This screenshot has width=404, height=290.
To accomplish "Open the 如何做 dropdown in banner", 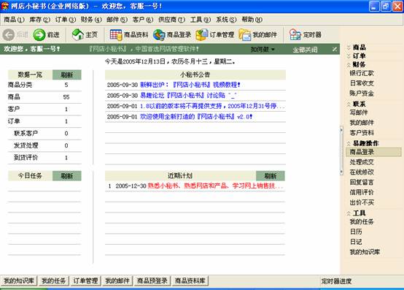I will click(263, 49).
